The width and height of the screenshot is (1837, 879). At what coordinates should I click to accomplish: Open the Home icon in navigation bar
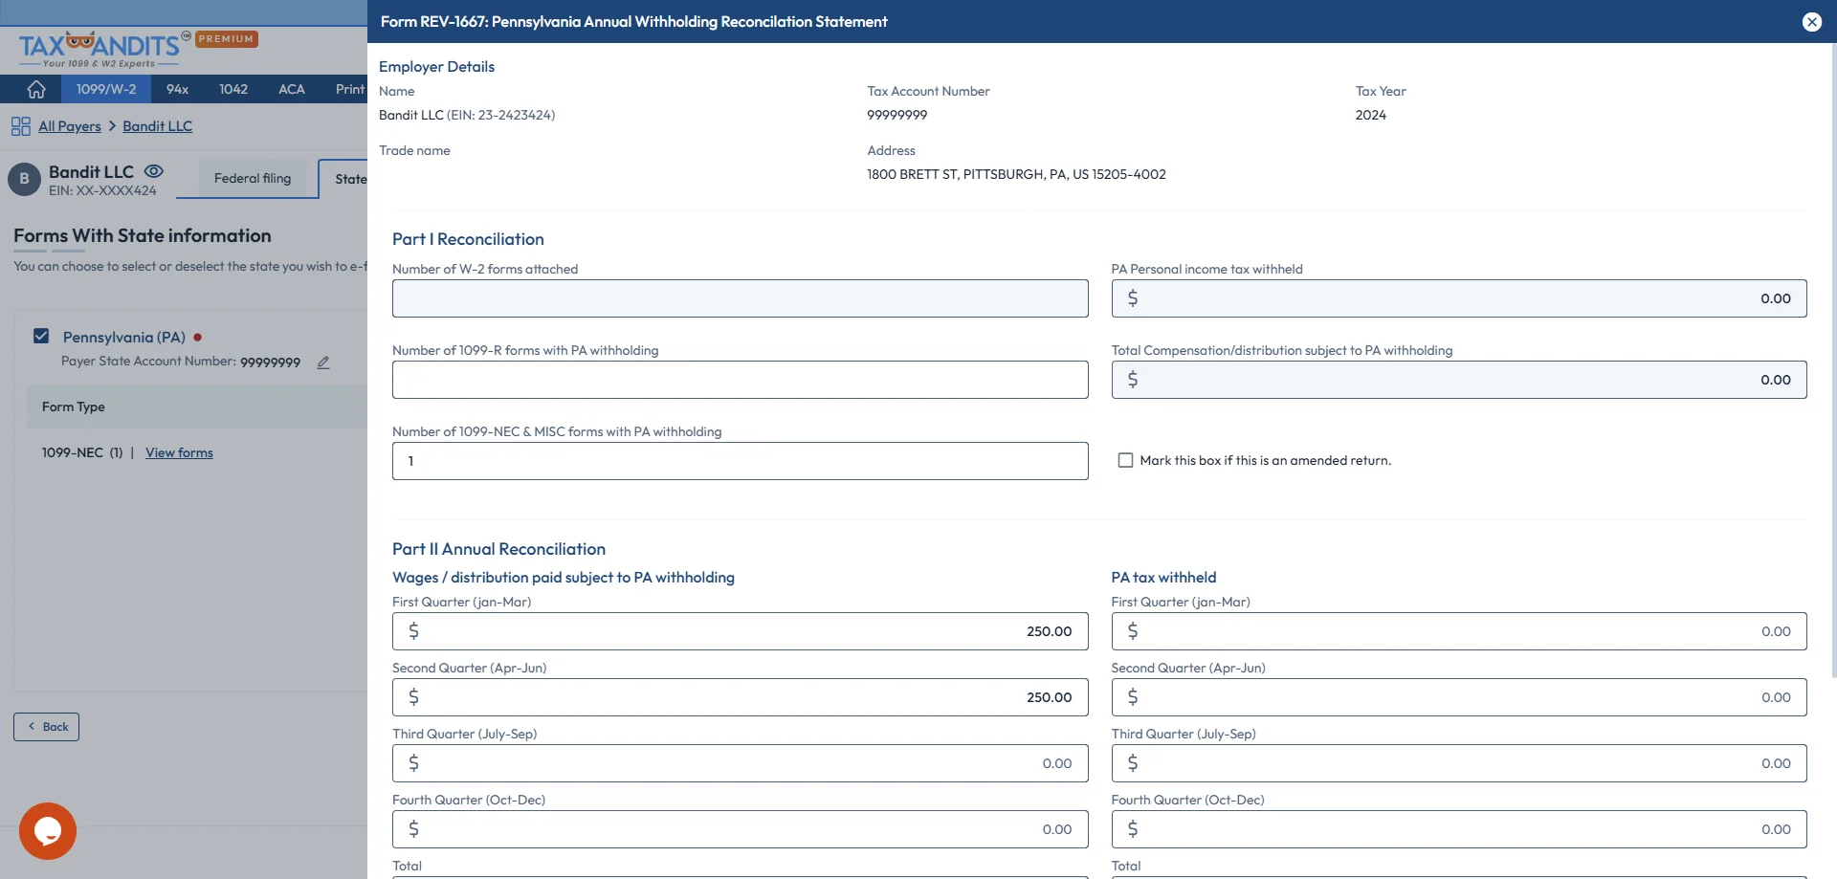pyautogui.click(x=36, y=89)
